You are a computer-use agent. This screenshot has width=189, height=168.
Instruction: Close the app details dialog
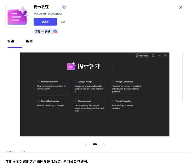point(180,7)
